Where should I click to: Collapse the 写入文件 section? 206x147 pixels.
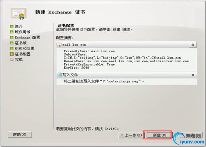[193, 75]
